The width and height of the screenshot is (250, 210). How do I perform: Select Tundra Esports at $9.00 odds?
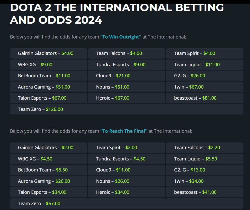click(121, 65)
